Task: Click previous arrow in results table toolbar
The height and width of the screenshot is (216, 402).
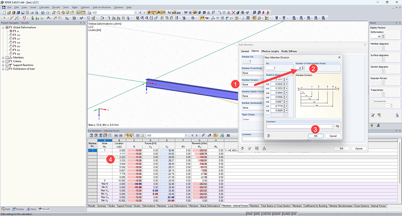Action: (192, 135)
